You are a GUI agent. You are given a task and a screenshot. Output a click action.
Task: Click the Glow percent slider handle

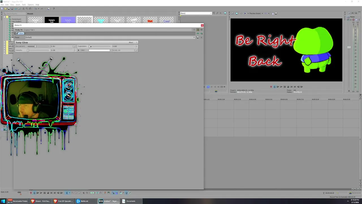35,46
